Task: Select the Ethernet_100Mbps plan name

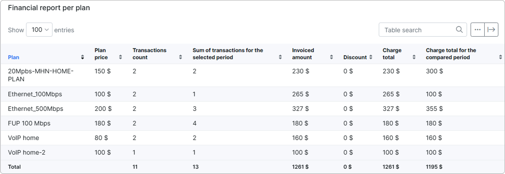Action: (35, 95)
